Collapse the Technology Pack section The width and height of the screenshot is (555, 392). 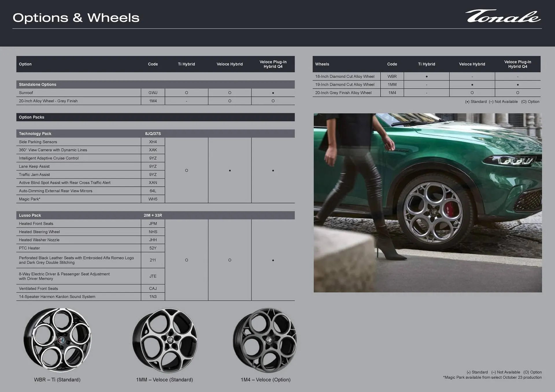pyautogui.click(x=35, y=133)
